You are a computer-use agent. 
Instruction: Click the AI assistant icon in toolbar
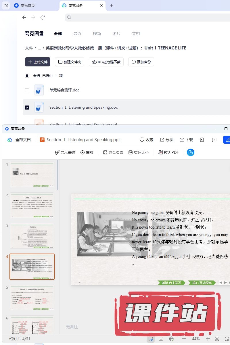coord(190,152)
